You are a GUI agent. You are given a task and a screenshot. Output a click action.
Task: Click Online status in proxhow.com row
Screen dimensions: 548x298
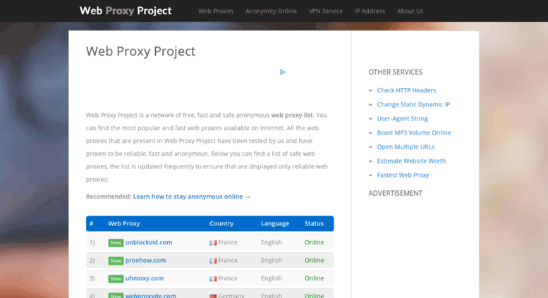pos(314,261)
